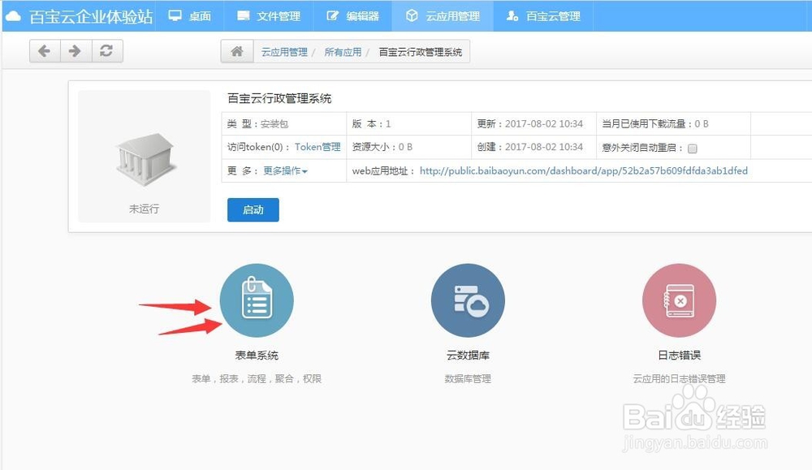Viewport: 812px width, 470px height.
Task: Open the 所有应用 breadcrumb entry
Action: click(x=343, y=51)
